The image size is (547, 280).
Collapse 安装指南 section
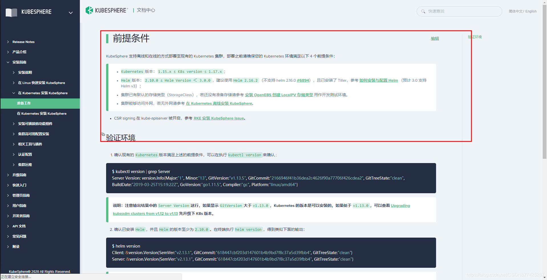19,62
